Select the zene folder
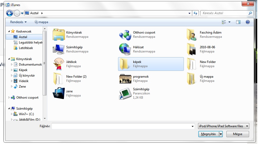 pos(67,93)
